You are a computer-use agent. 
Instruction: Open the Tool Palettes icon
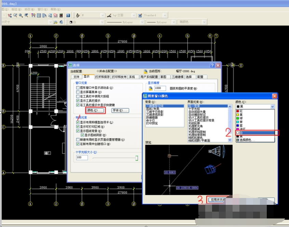point(44,15)
